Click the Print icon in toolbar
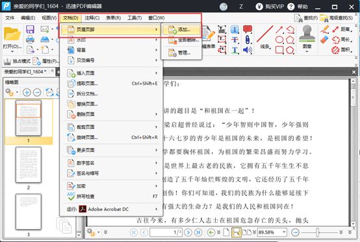The height and width of the screenshot is (242, 360). click(30, 40)
